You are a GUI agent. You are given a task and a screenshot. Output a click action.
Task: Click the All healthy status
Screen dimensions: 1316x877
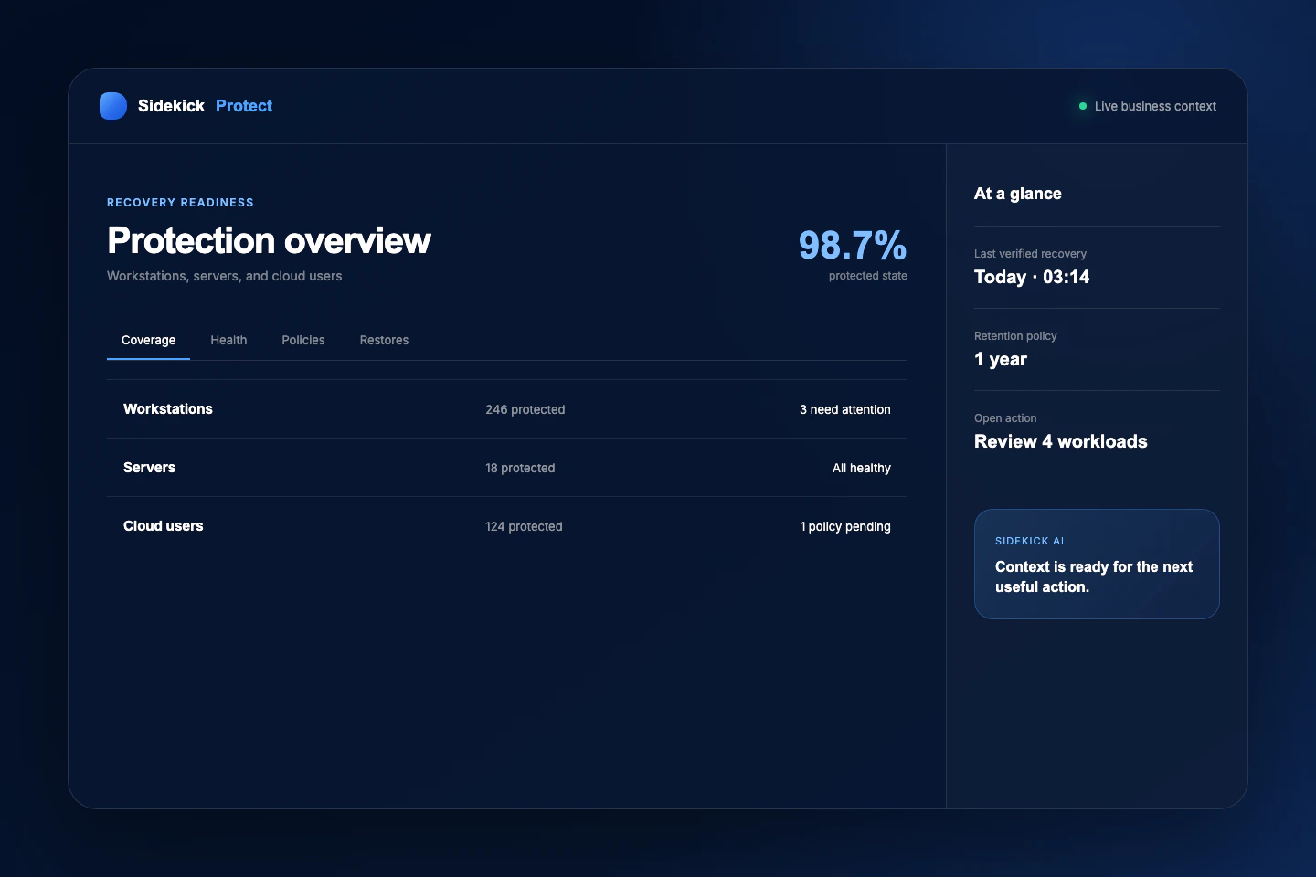click(862, 468)
